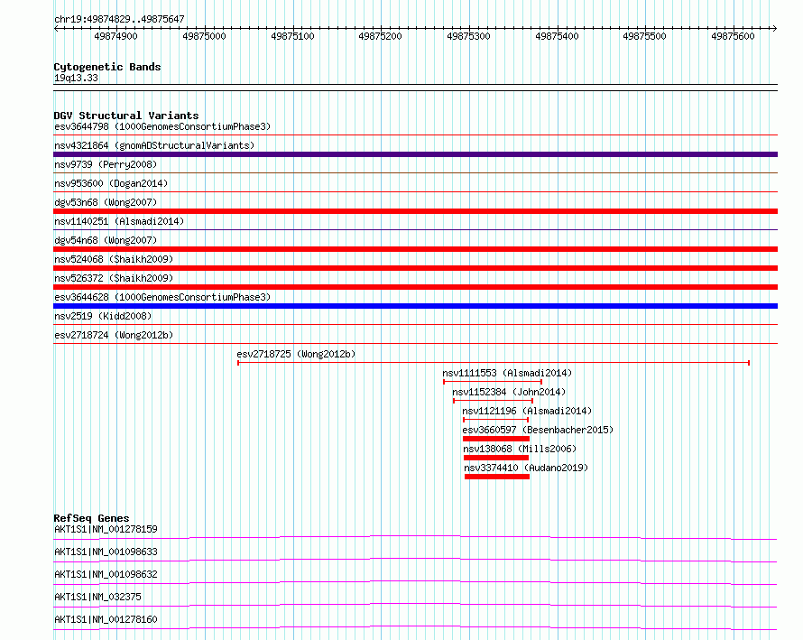This screenshot has height=640, width=803.
Task: Select nsv1121196 (Alsmadi2014) variant label
Action: tap(527, 411)
